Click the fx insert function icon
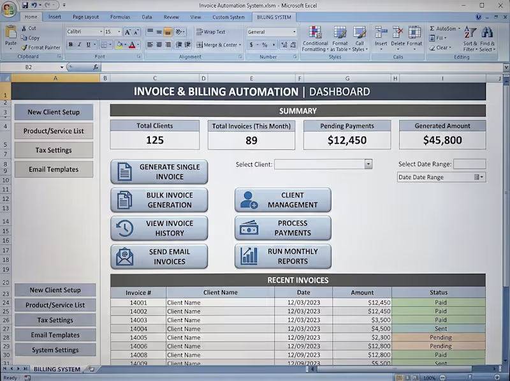Screen dimensions: 510x381 coord(96,67)
